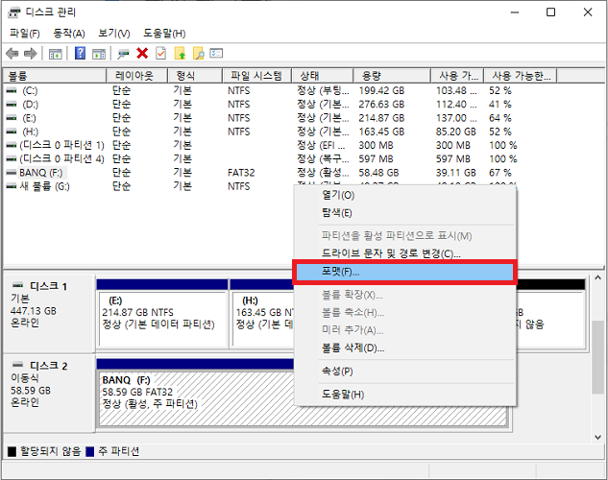The width and height of the screenshot is (608, 480).
Task: Select 드라이브 문자 및 경로 변경(C)...
Action: [404, 253]
